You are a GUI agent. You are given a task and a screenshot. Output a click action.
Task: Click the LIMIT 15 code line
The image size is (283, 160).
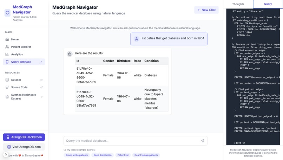click(x=240, y=143)
